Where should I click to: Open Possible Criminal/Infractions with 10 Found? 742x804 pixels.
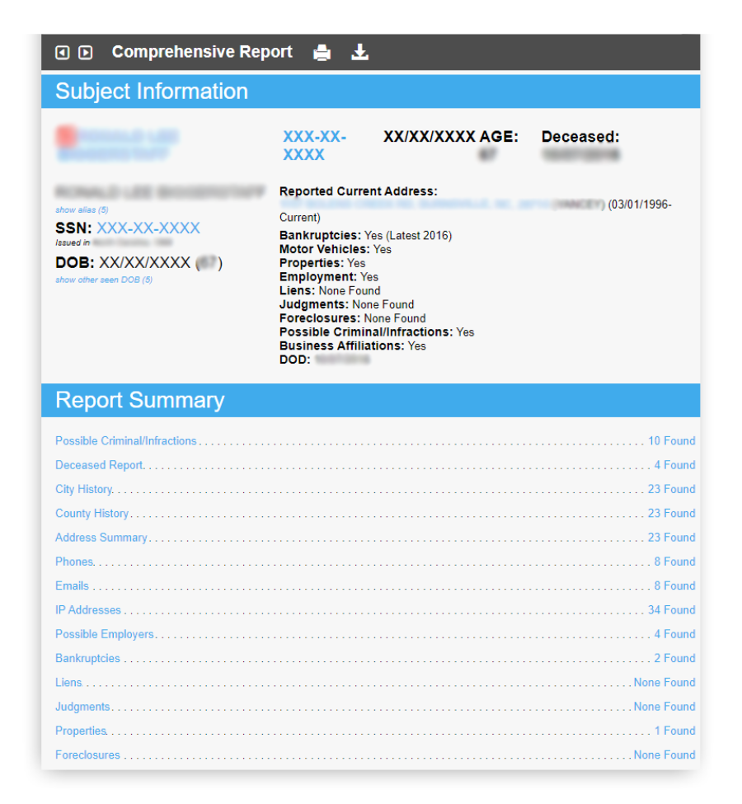click(125, 440)
